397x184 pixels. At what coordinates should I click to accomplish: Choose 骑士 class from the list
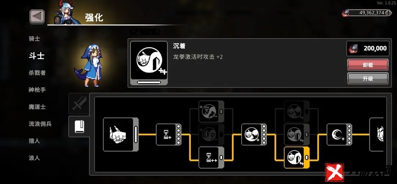coord(34,39)
